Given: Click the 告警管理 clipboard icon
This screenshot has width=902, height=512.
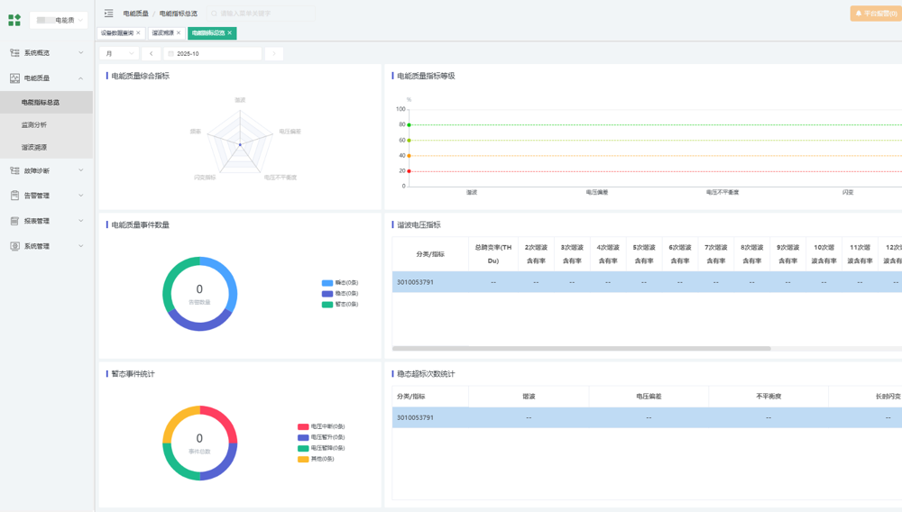Looking at the screenshot, I should [x=14, y=196].
